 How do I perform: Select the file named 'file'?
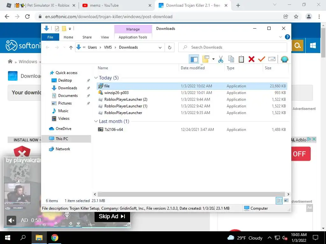tap(192, 86)
